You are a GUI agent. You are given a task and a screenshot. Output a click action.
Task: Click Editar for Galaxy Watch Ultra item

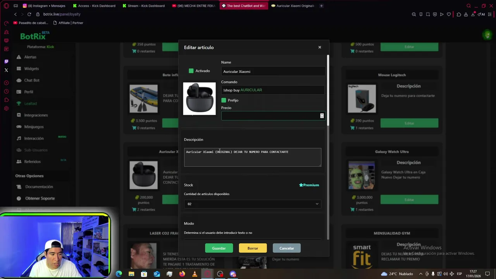(x=409, y=200)
